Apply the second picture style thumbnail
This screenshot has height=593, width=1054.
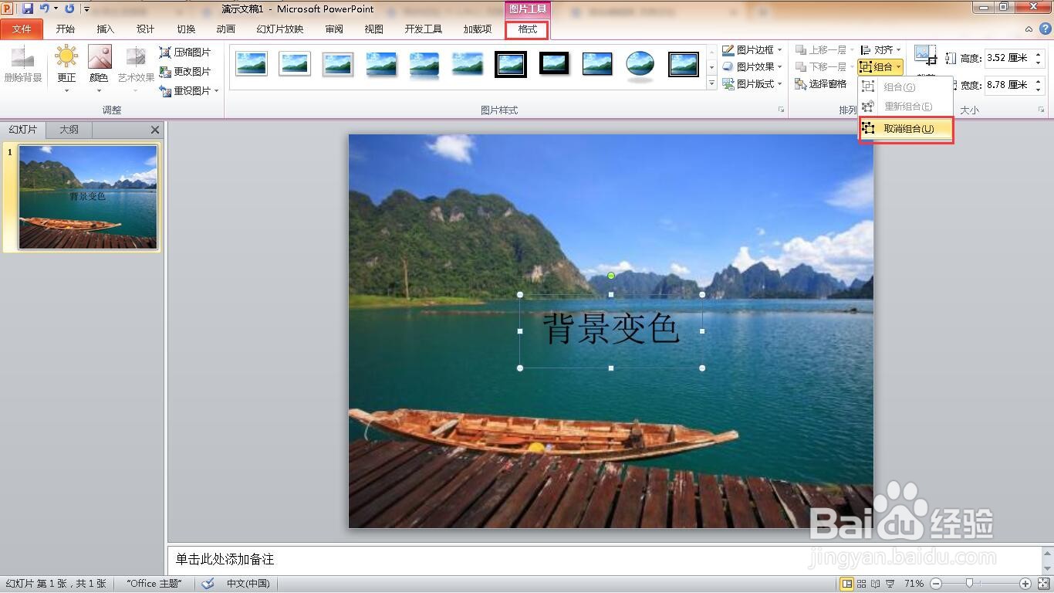(x=295, y=63)
